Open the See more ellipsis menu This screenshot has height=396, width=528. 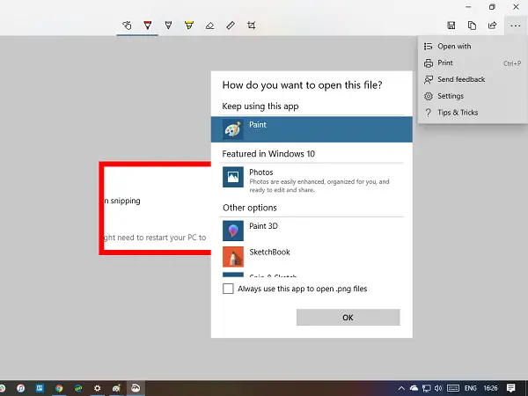[x=515, y=26]
